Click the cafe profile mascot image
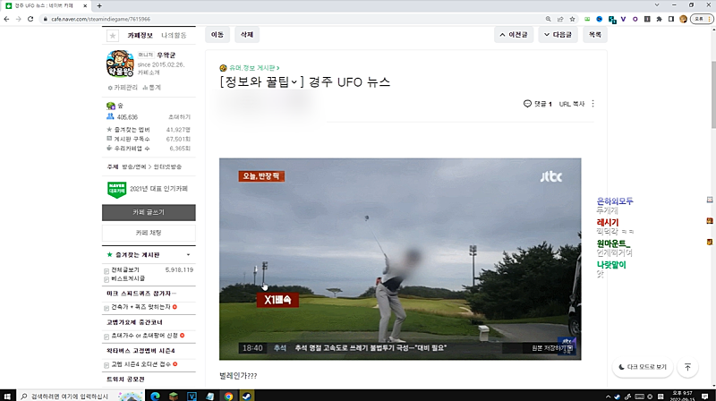Viewport: 716px width, 401px height. pos(120,64)
